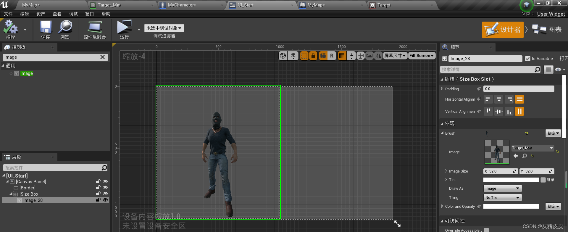
Task: Clear the palette search with X
Action: [103, 57]
